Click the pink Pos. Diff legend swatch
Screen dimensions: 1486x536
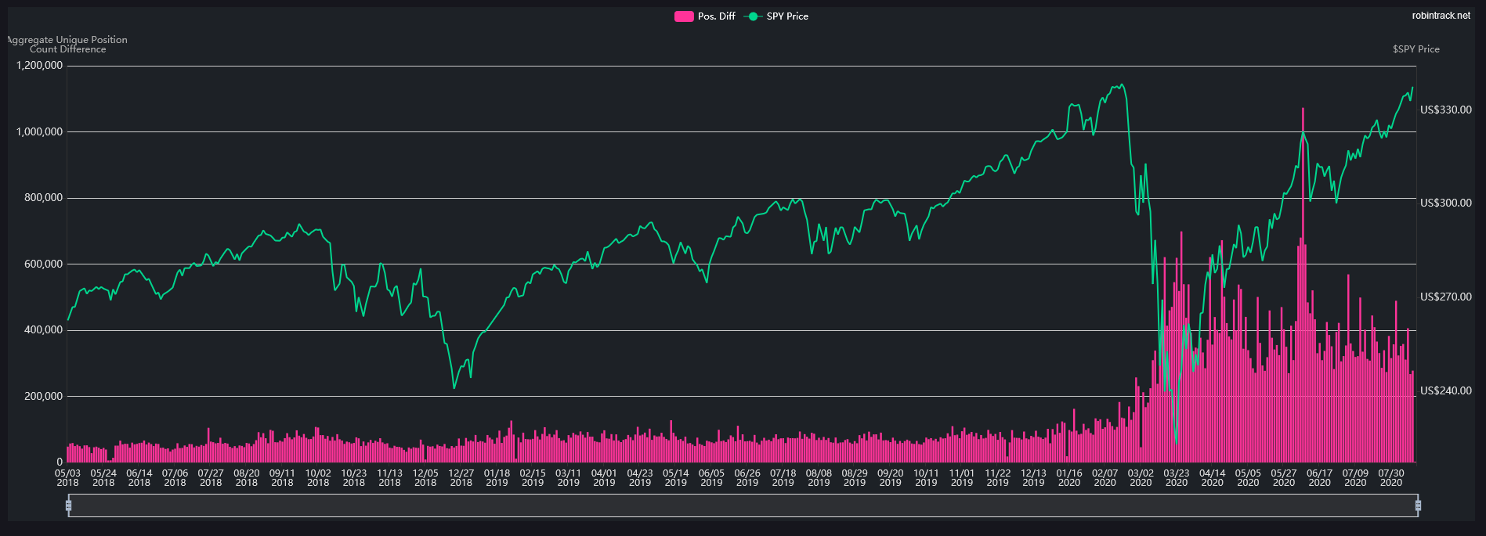click(x=684, y=16)
